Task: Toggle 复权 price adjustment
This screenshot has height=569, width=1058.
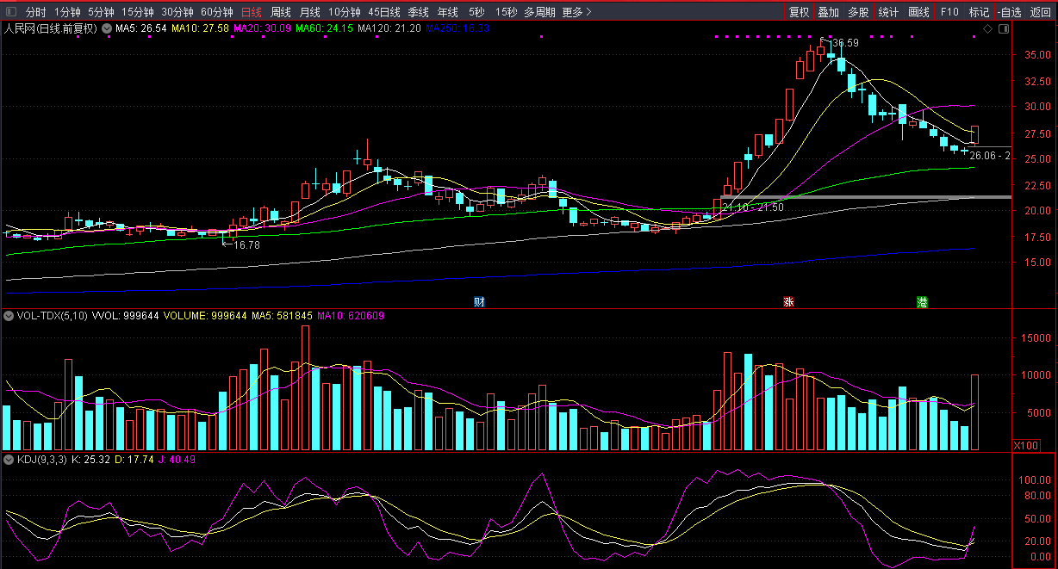Action: (x=799, y=12)
